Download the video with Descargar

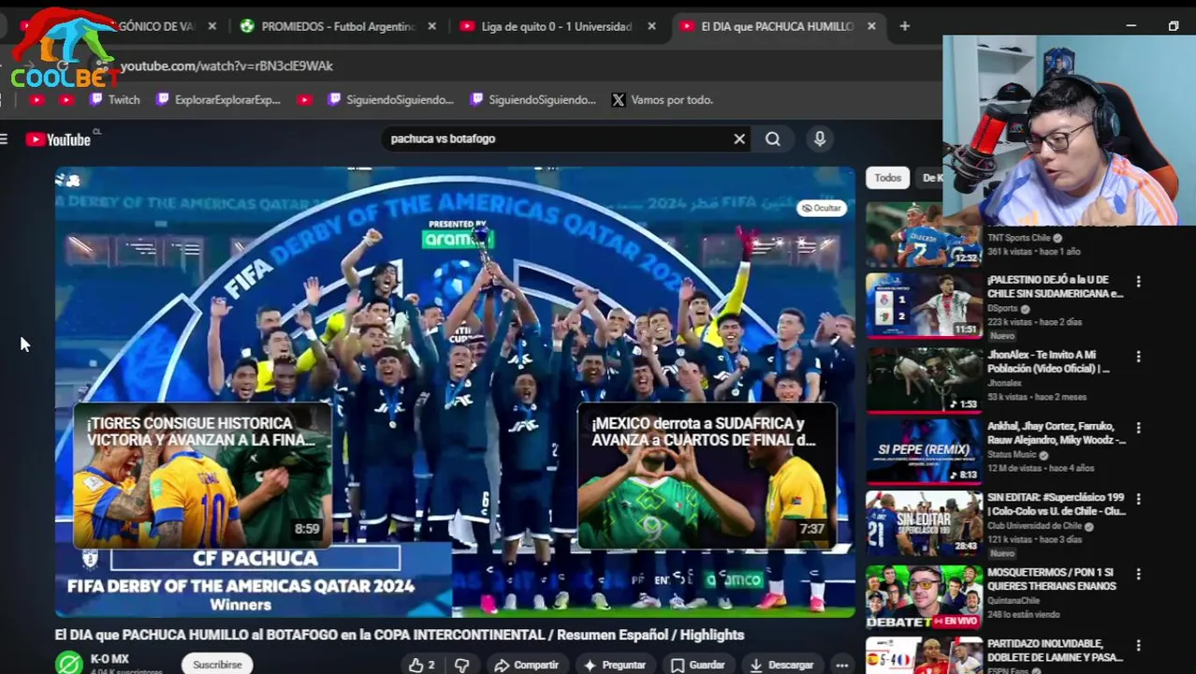780,665
